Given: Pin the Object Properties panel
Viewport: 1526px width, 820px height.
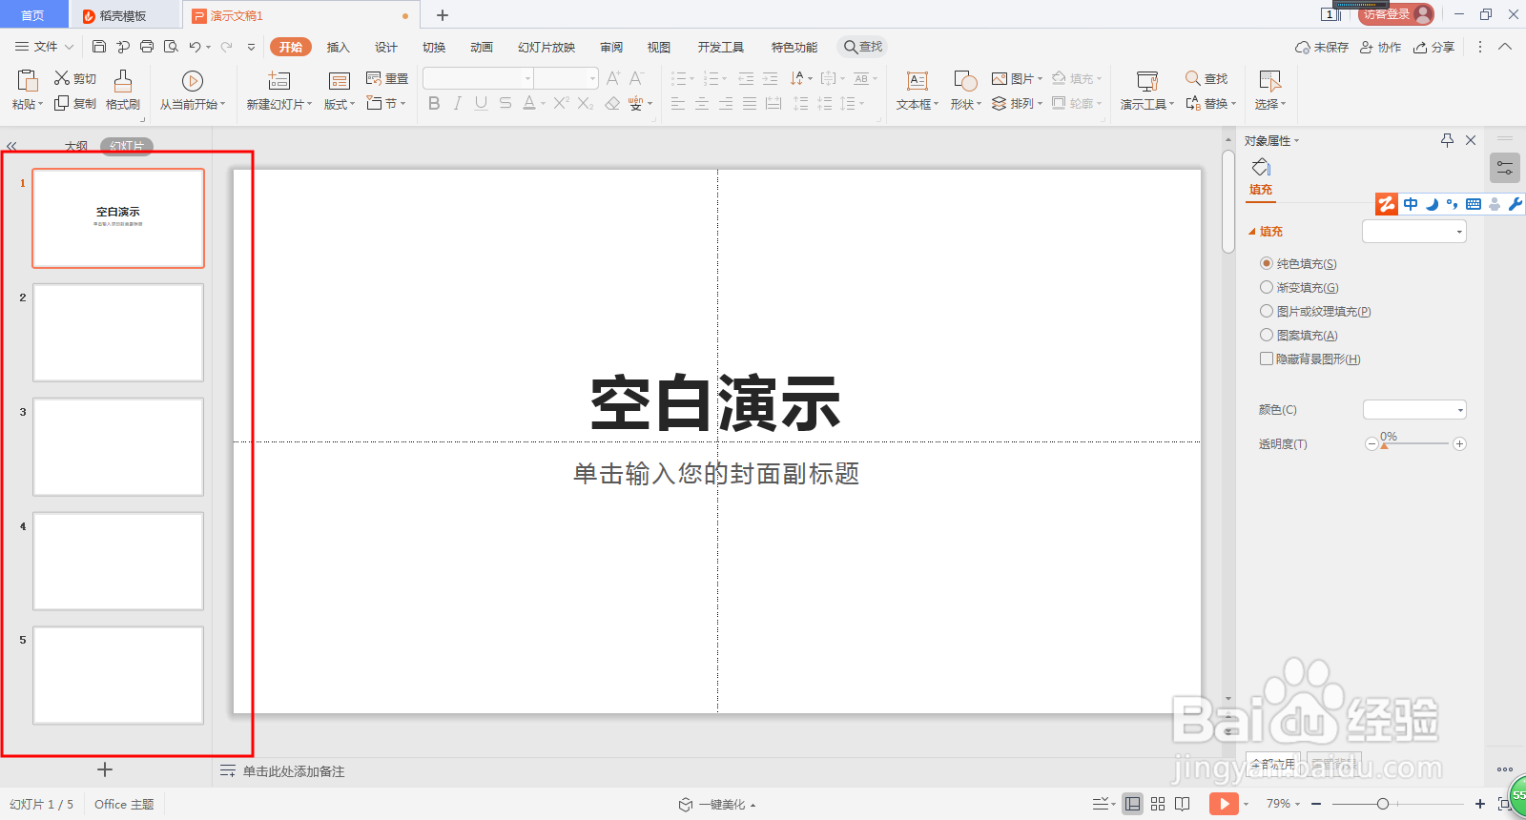Looking at the screenshot, I should pos(1447,140).
